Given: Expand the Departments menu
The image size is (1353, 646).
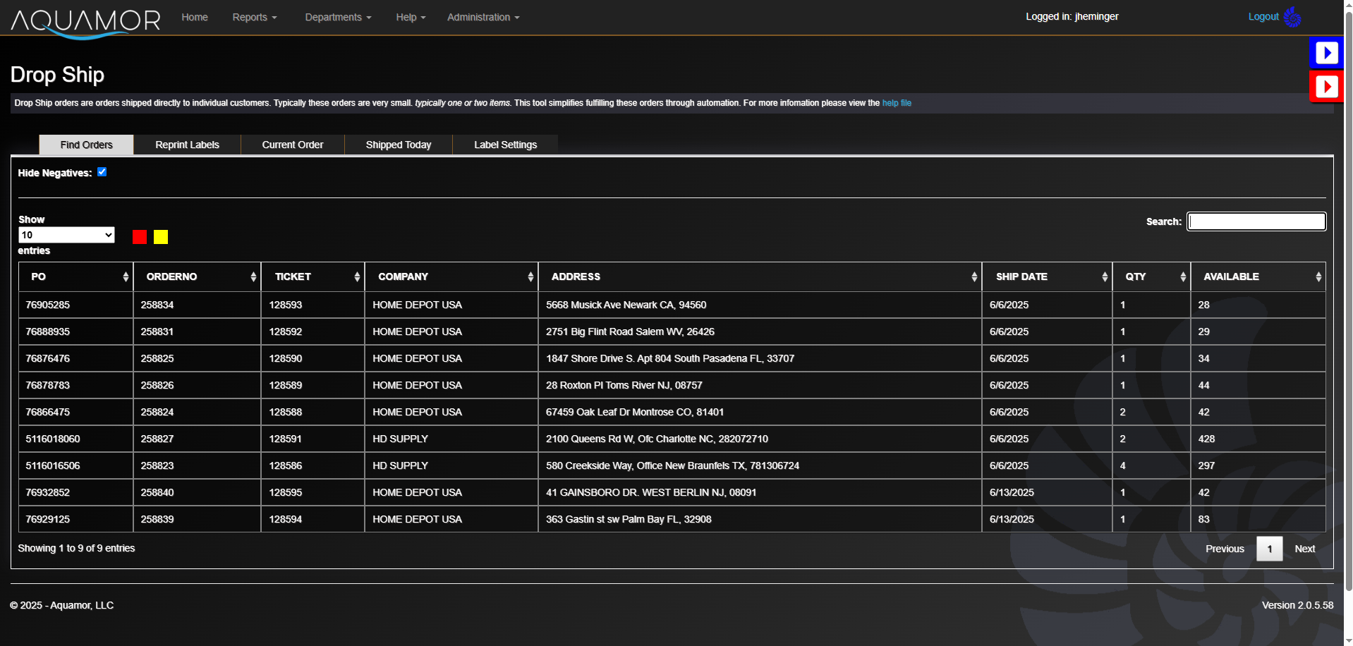Looking at the screenshot, I should pyautogui.click(x=338, y=17).
